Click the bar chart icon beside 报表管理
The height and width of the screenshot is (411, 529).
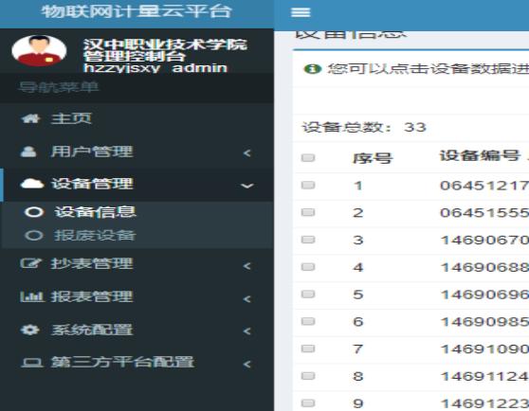point(31,296)
